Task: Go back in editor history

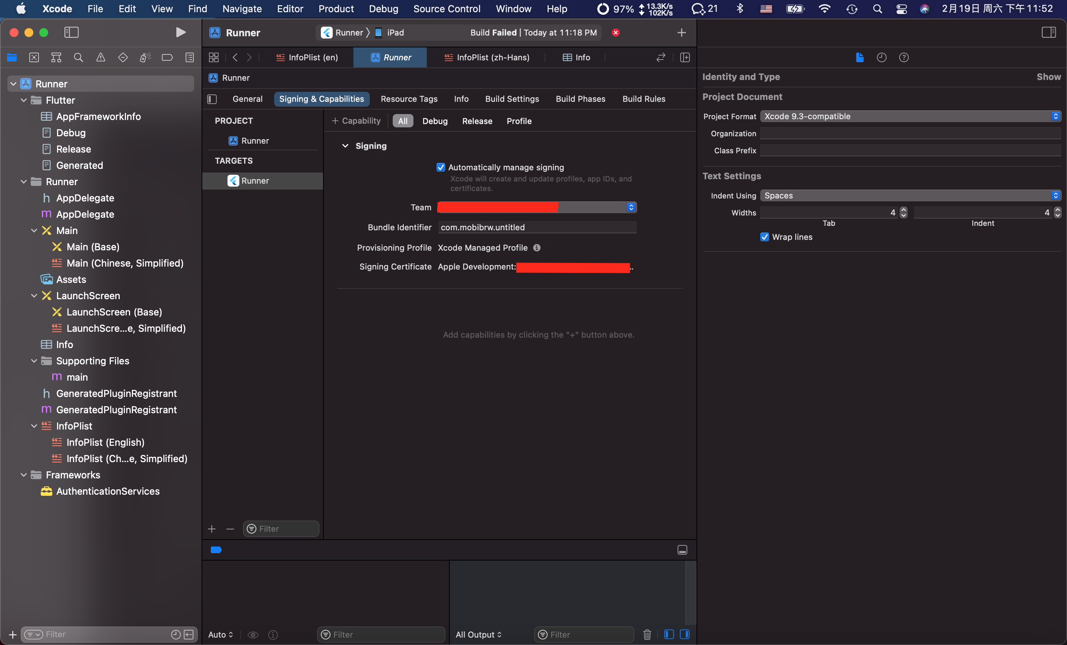Action: point(235,57)
